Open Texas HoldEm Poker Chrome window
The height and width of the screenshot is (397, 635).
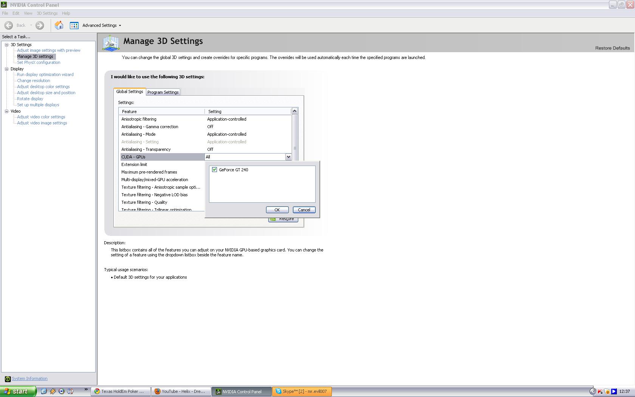click(x=120, y=391)
